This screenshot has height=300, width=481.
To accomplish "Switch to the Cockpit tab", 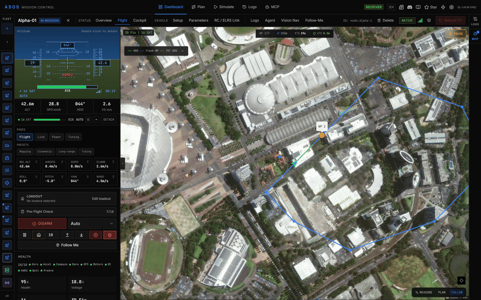I will point(140,20).
